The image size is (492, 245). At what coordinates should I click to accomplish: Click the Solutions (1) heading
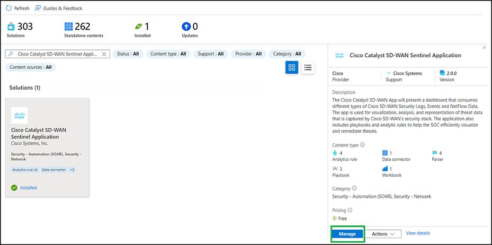25,87
